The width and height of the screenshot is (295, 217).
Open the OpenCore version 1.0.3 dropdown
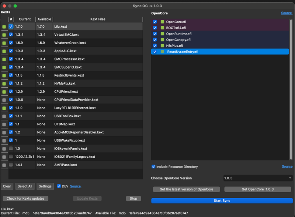[x=258, y=178]
